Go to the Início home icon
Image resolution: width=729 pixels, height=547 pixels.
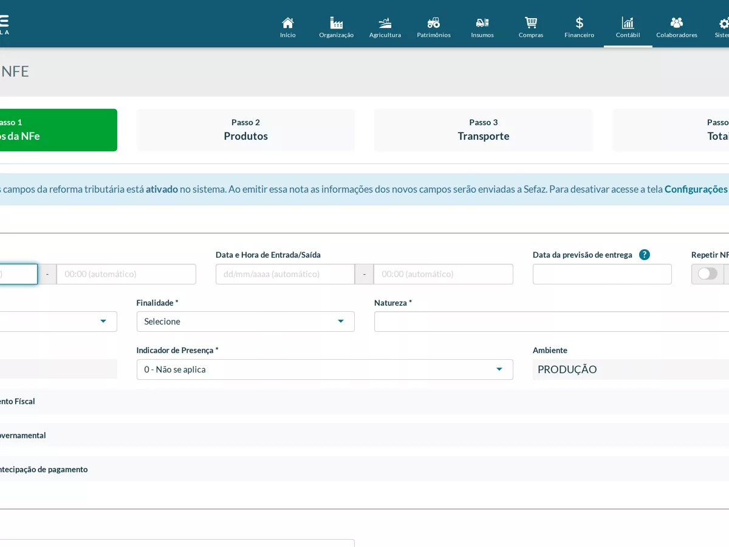coord(288,23)
